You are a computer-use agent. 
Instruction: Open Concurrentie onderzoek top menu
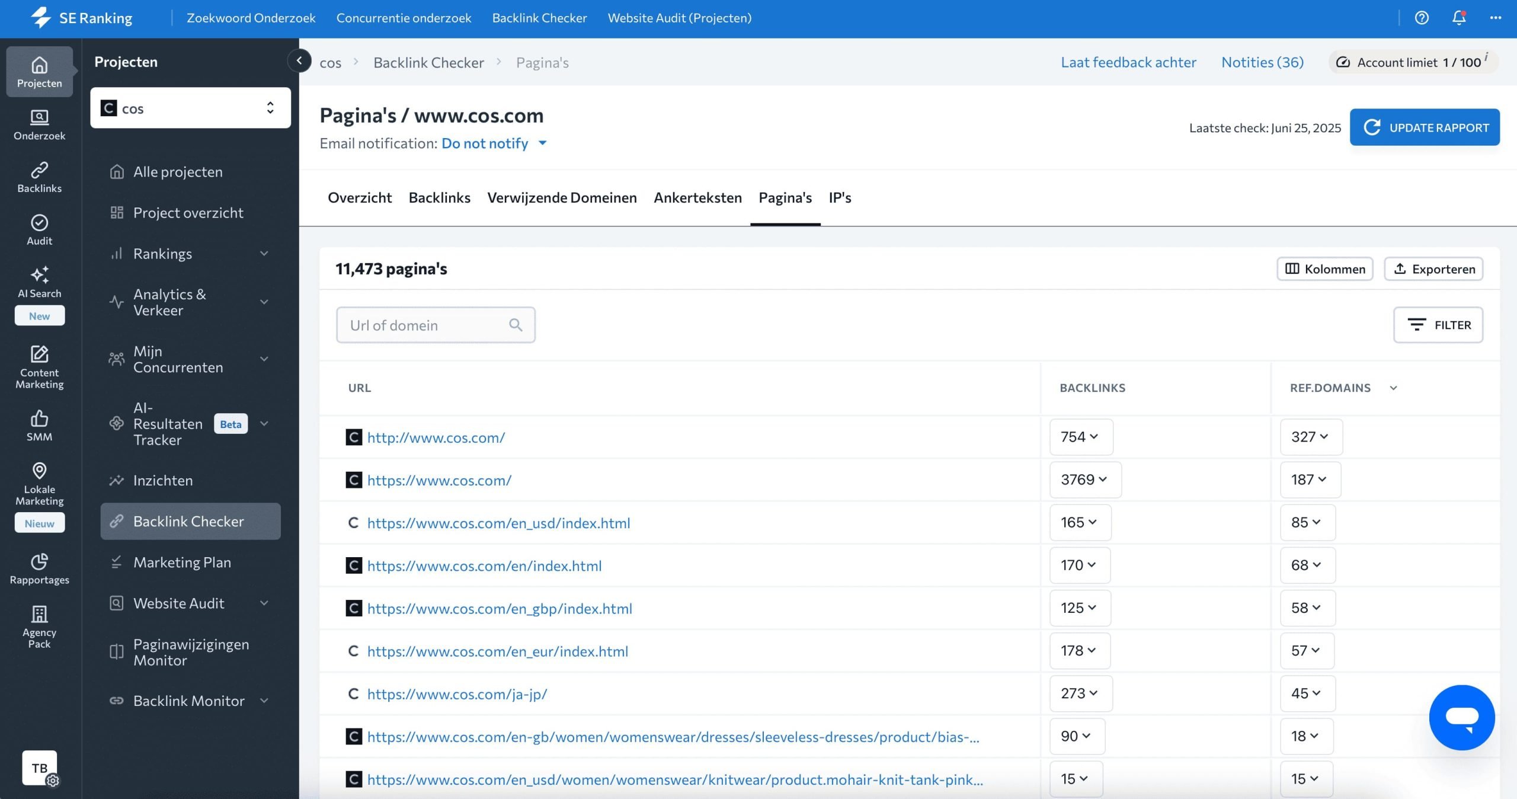pyautogui.click(x=404, y=18)
